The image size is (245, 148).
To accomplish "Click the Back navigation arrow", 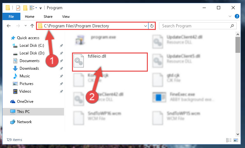I will coord(9,26).
